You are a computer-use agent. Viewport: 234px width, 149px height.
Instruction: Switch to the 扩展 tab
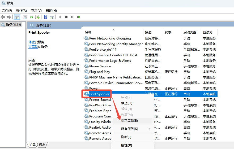(32, 145)
